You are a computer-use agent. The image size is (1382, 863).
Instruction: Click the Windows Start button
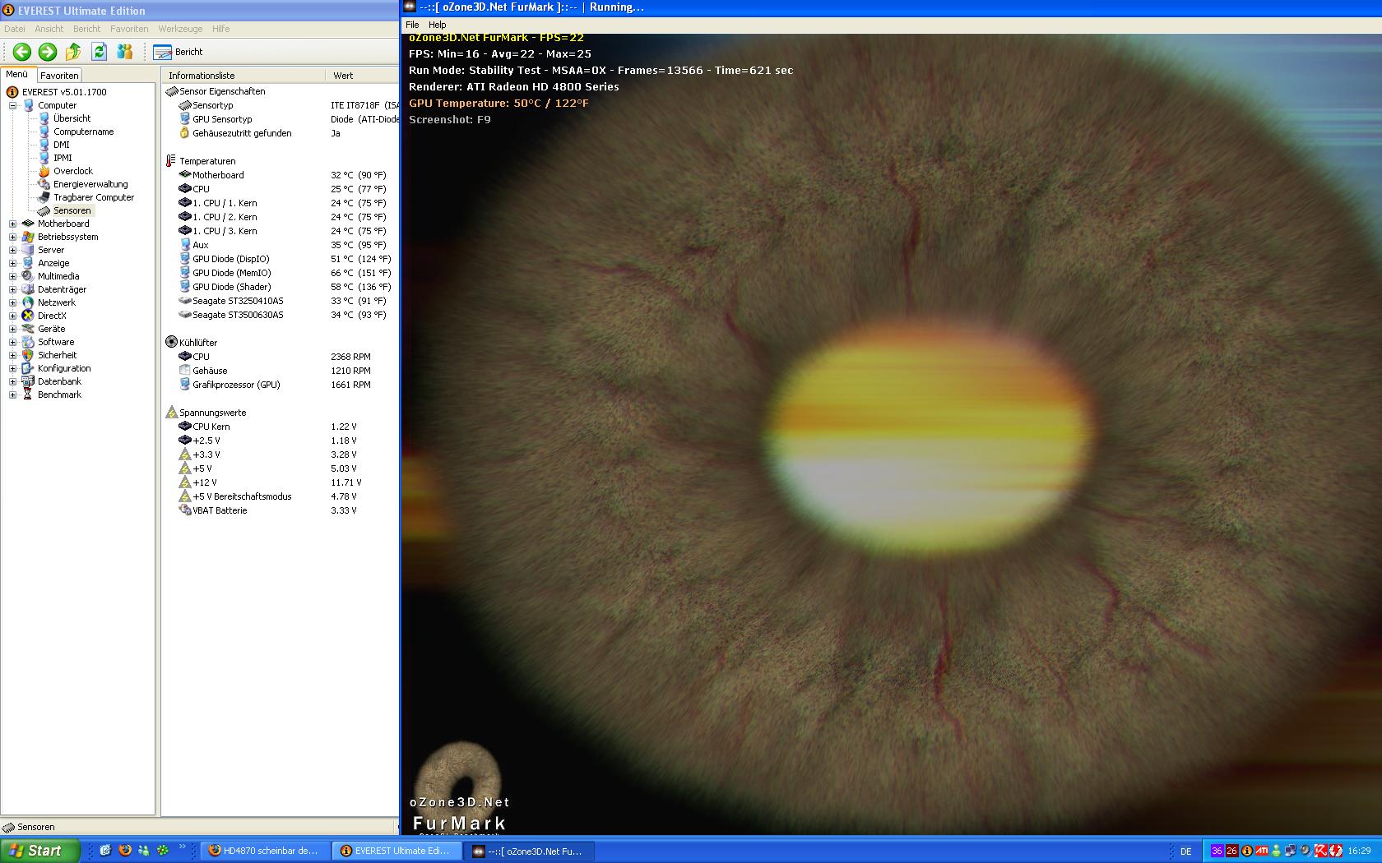click(40, 851)
